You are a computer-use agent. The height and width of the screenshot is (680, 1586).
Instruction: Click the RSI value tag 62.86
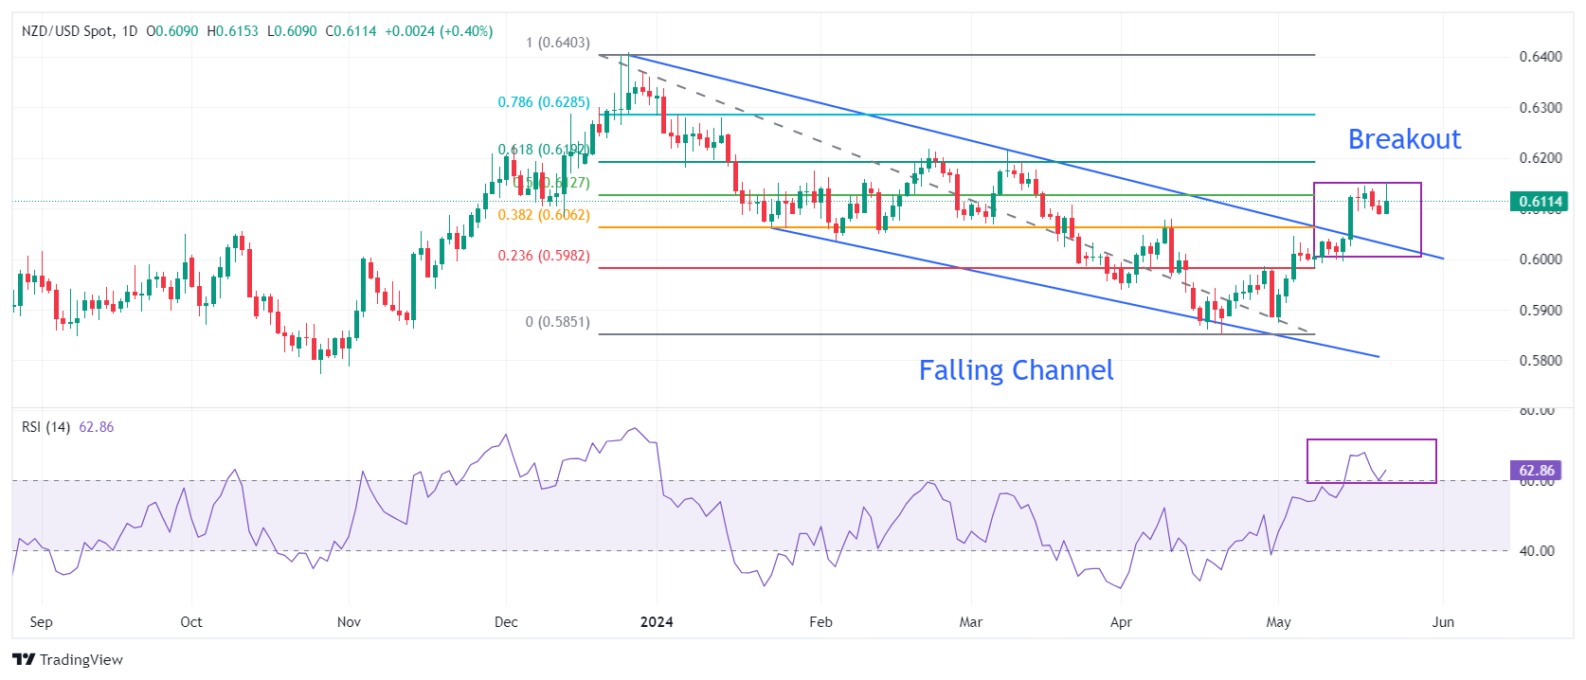tap(1537, 470)
